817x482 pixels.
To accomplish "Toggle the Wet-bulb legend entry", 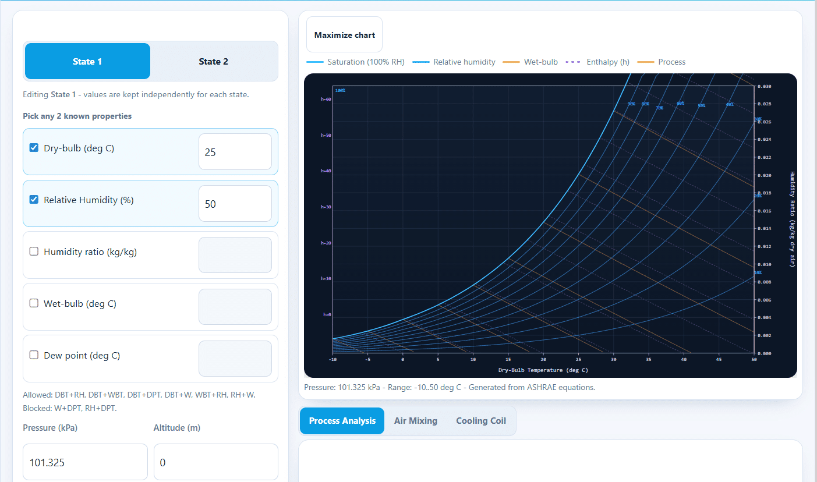I will (x=530, y=62).
